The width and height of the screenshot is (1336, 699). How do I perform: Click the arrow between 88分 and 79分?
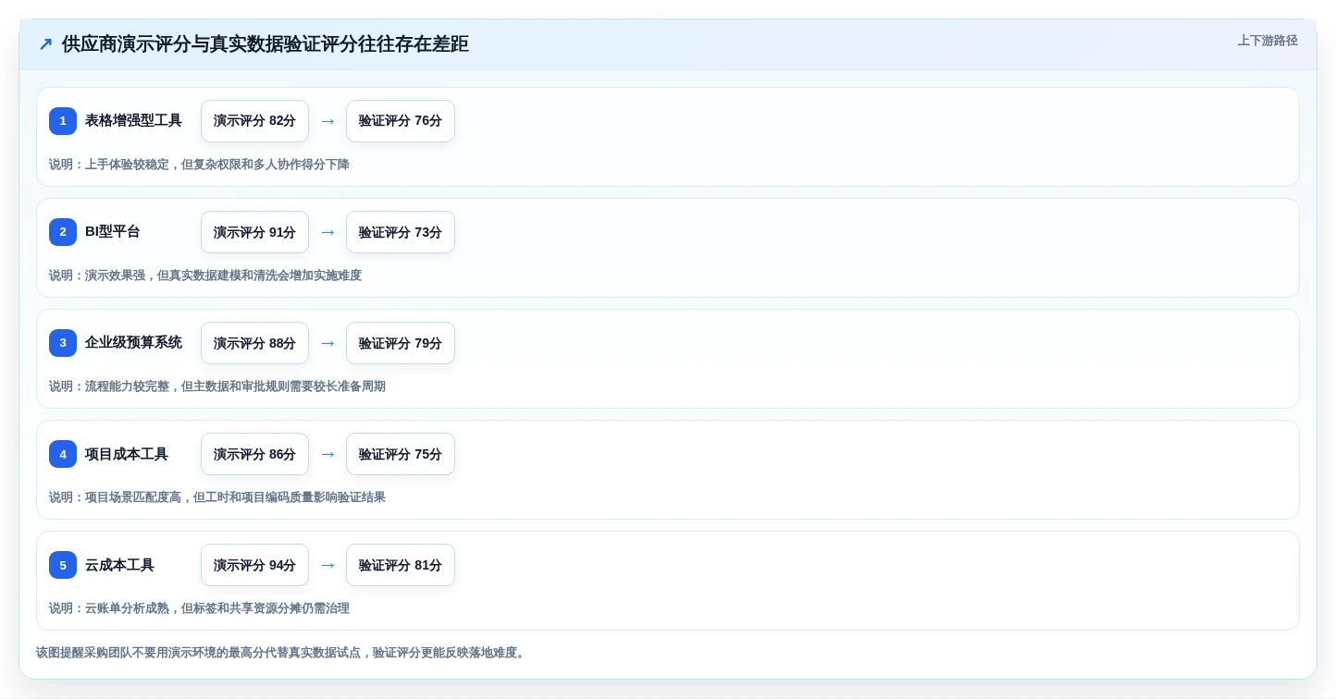click(x=328, y=343)
